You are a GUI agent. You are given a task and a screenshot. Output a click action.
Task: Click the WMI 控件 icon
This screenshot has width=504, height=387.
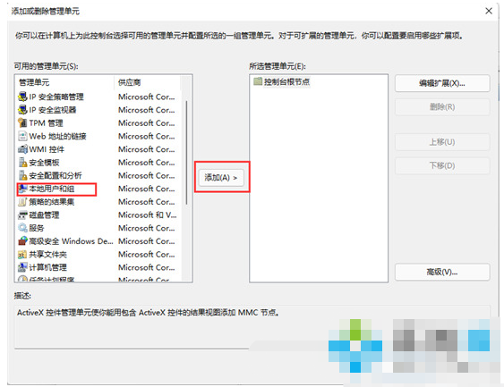coord(22,149)
